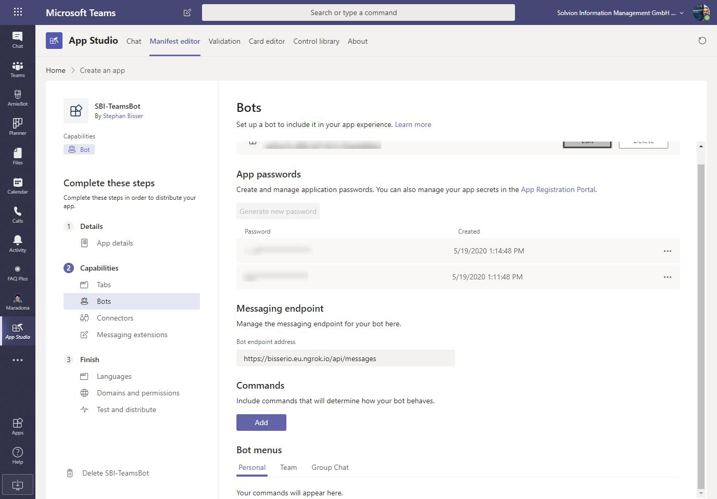Click the scrollbar down arrow
717x499 pixels.
click(x=701, y=493)
